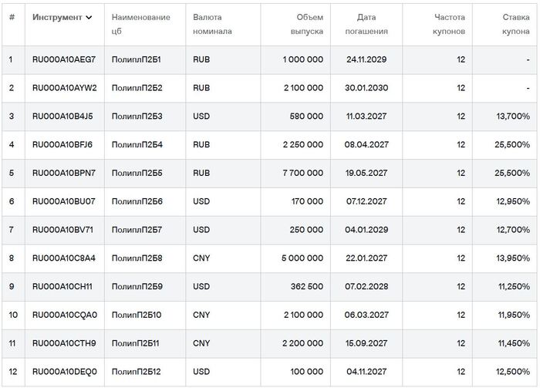The height and width of the screenshot is (388, 540).
Task: Select the RU000A10DEQ0 instrument code
Action: click(65, 372)
